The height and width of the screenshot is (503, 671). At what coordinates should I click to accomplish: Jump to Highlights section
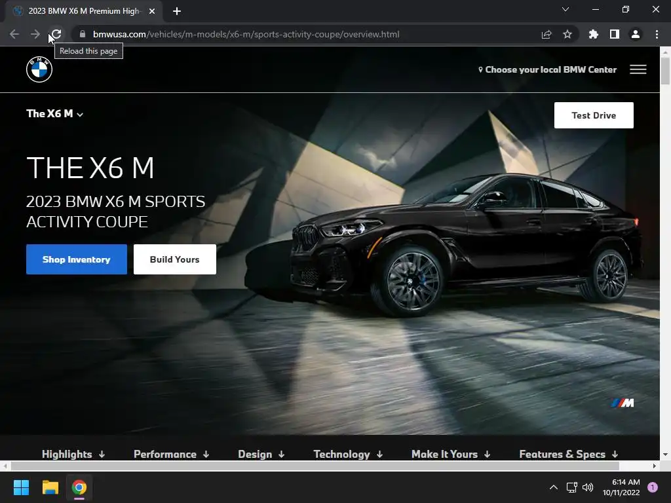click(x=73, y=454)
